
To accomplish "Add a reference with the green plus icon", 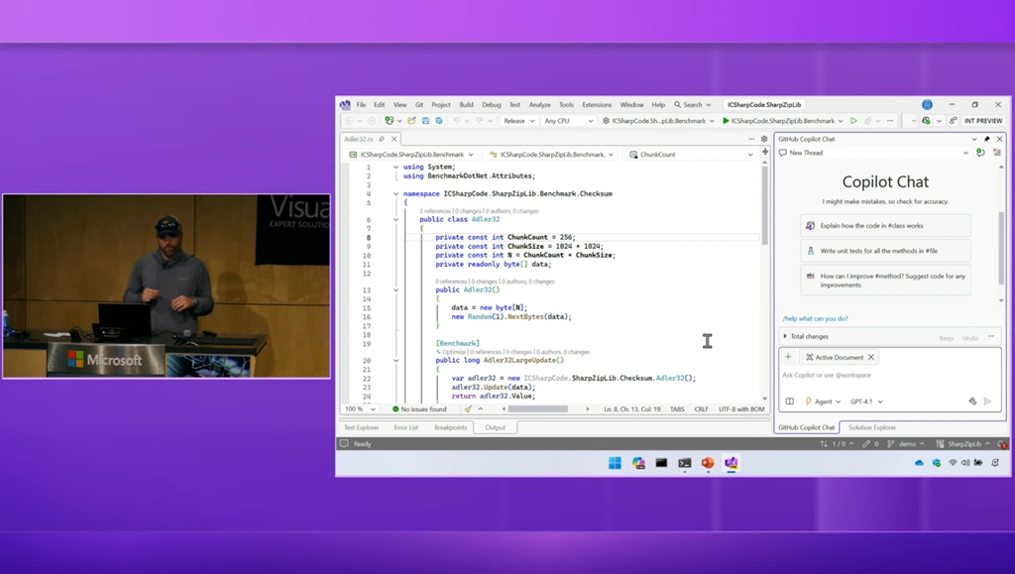I will [x=788, y=357].
